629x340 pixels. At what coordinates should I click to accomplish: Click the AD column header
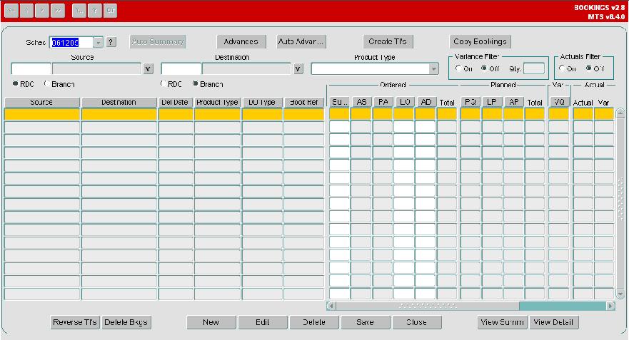426,102
